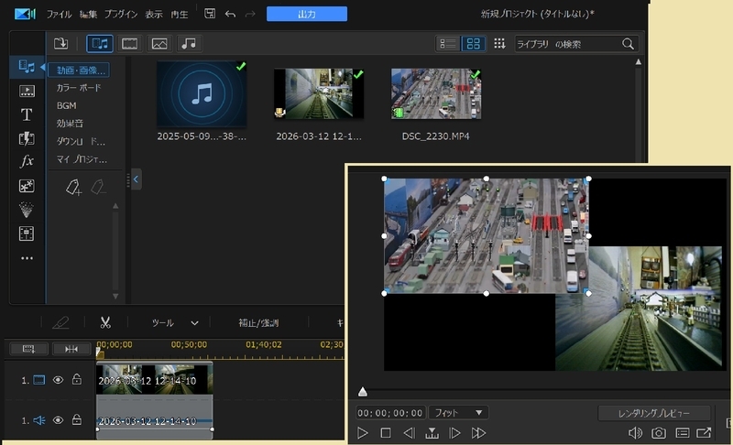Open the ファイル menu
This screenshot has width=733, height=445.
(59, 14)
